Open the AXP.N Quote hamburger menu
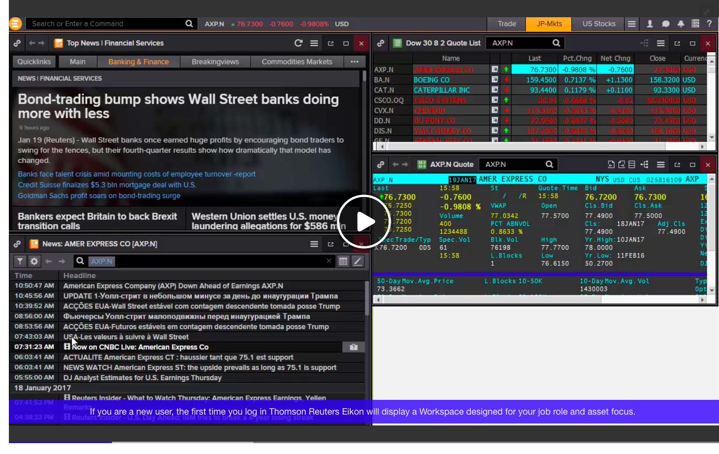The image size is (719, 454). click(661, 164)
